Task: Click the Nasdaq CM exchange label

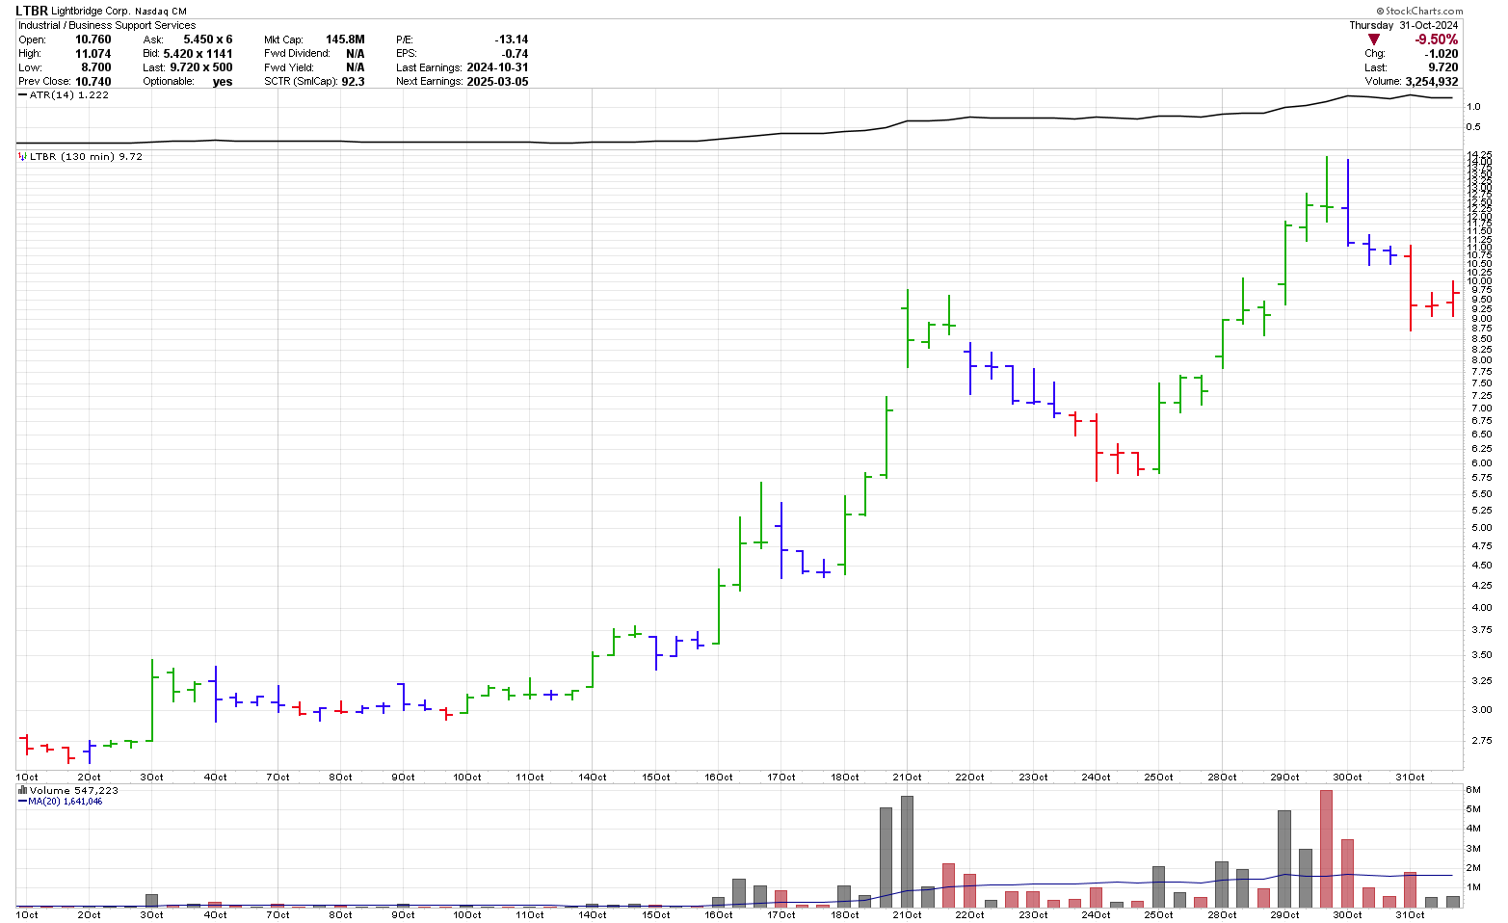Action: (x=161, y=12)
